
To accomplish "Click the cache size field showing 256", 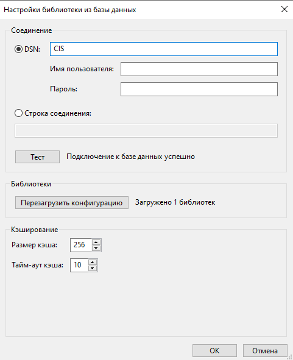I will point(81,245).
